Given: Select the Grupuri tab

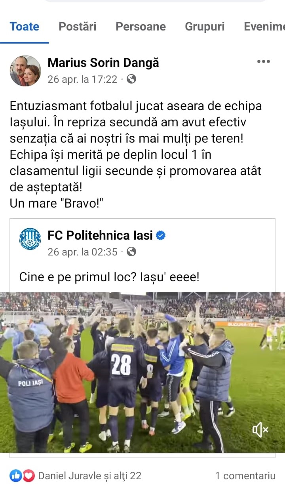Looking at the screenshot, I should click(205, 27).
